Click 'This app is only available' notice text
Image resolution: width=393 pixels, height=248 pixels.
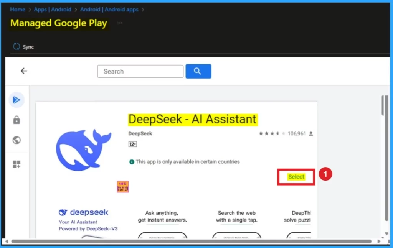[x=188, y=162]
